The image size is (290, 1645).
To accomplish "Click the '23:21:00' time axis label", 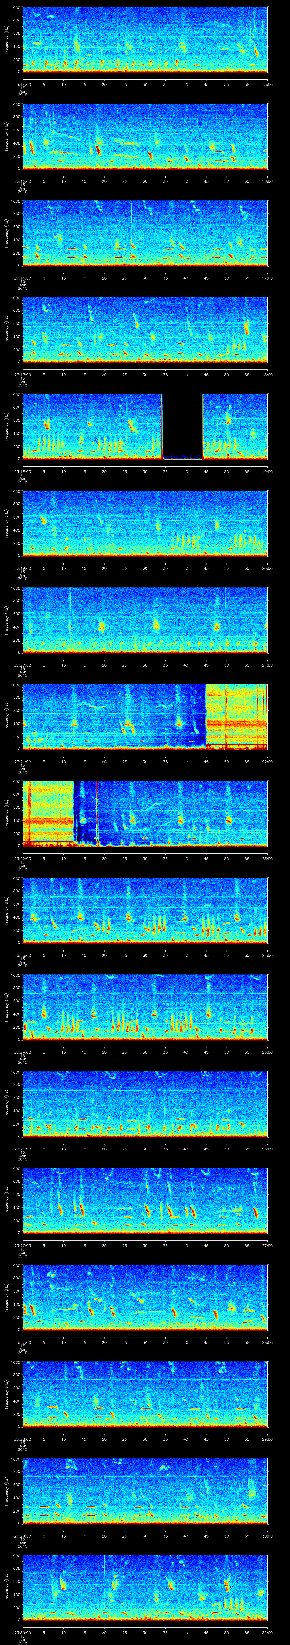I will [22, 761].
